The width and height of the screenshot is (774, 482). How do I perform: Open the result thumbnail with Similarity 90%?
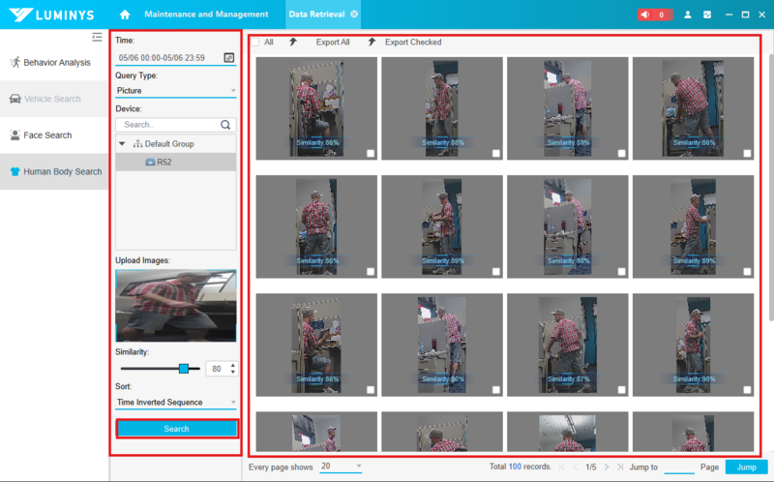coord(693,345)
